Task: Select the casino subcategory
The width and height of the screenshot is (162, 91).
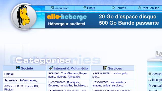Action: [117, 73]
